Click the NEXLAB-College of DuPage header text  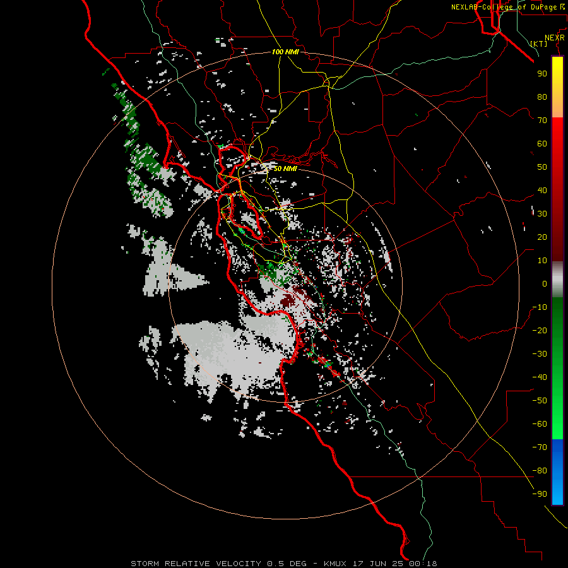tap(504, 7)
